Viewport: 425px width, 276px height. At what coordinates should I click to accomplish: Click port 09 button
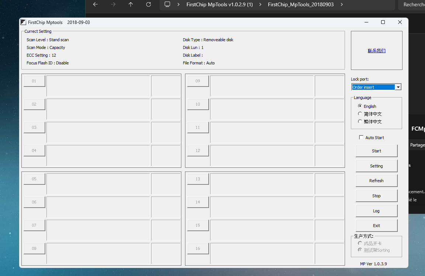(x=198, y=81)
